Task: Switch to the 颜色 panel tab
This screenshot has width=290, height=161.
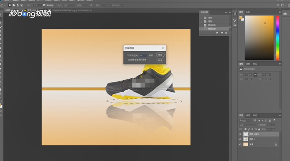Action: (x=241, y=12)
